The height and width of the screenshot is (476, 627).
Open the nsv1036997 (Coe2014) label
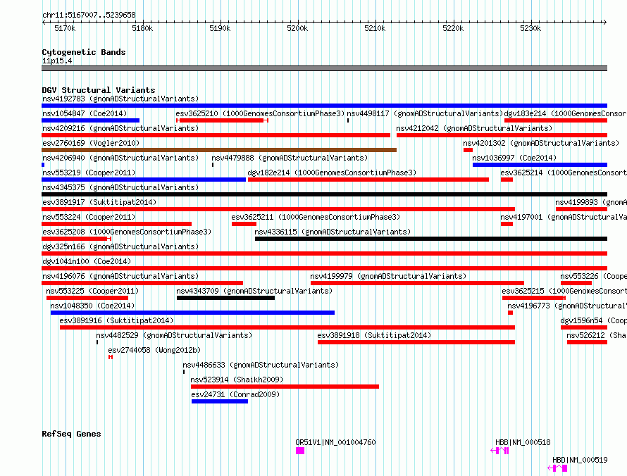tap(514, 158)
